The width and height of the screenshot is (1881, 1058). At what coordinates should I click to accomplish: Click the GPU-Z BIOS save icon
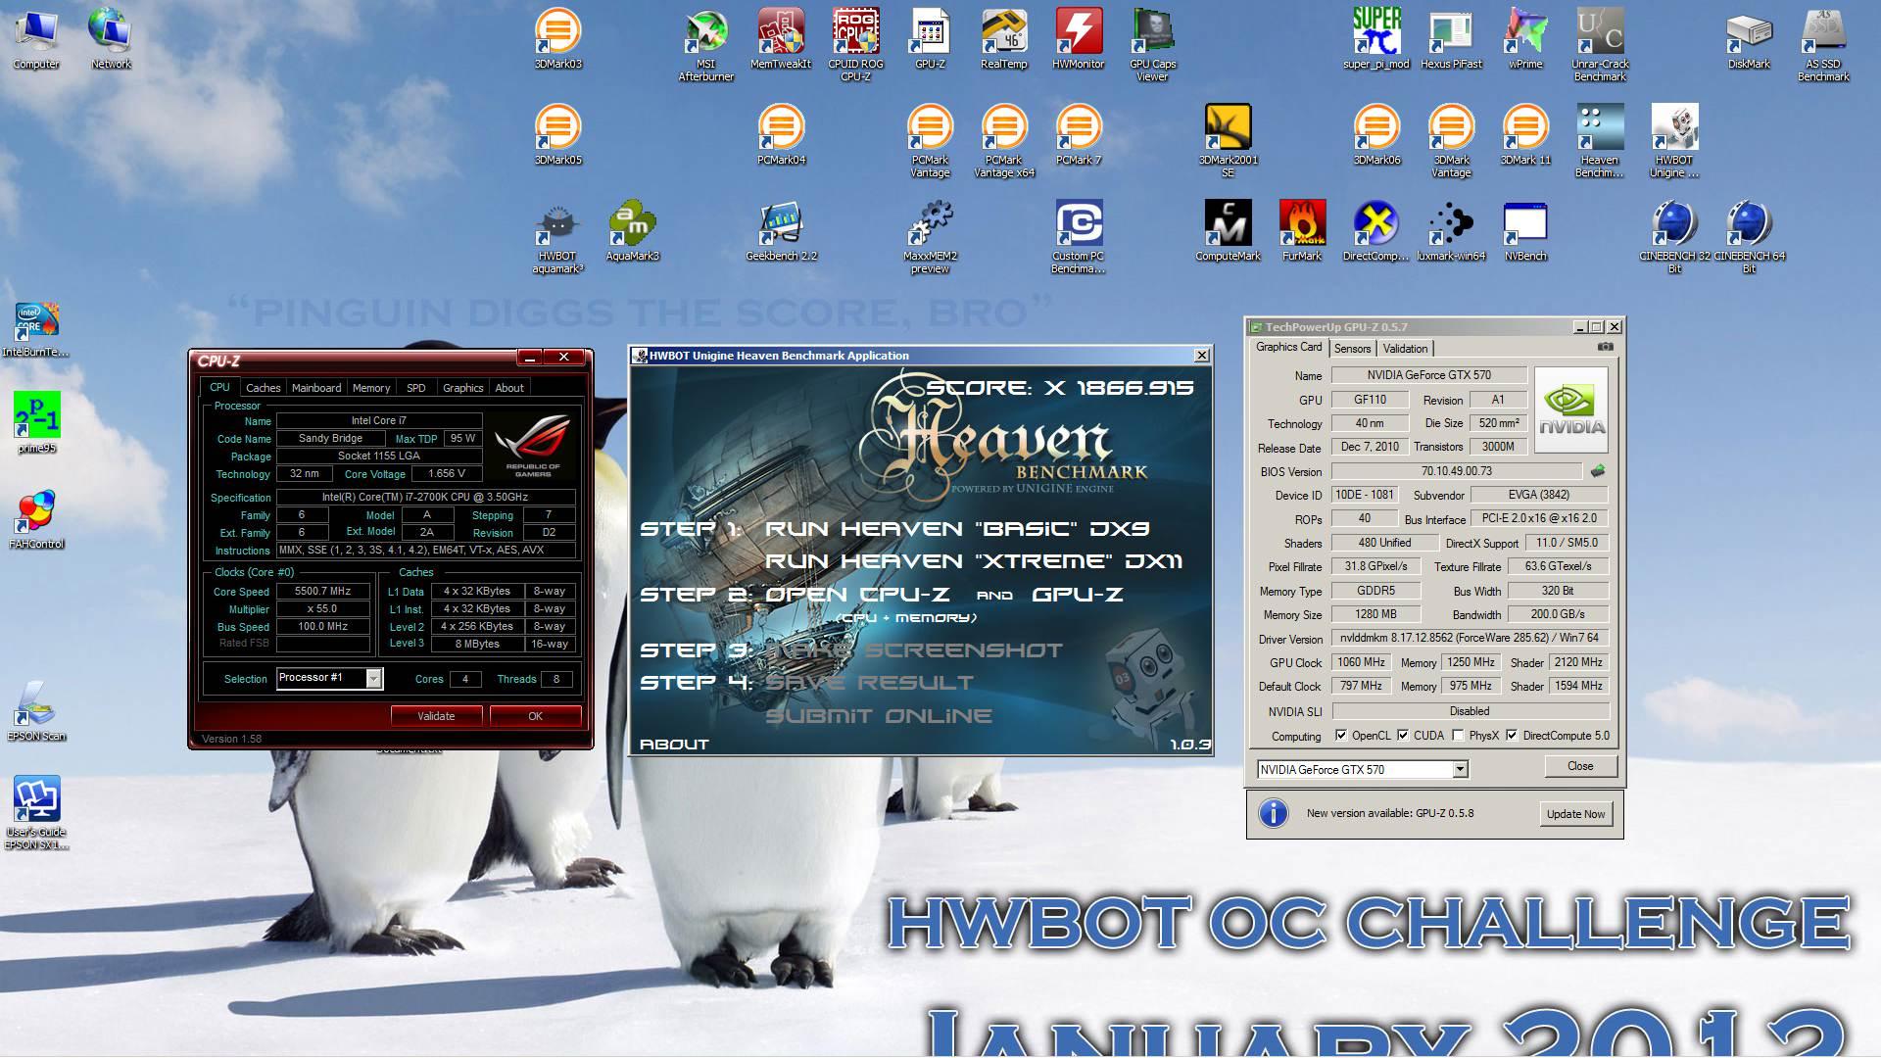pyautogui.click(x=1597, y=471)
